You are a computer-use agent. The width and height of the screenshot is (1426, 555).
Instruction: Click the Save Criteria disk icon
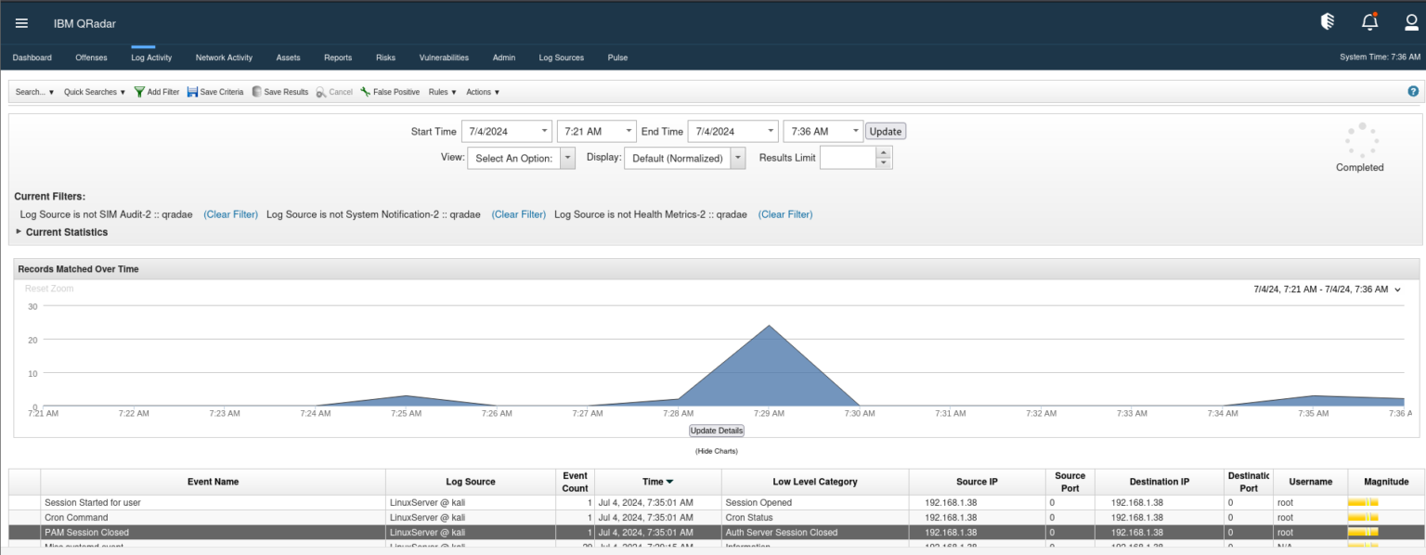pyautogui.click(x=193, y=92)
